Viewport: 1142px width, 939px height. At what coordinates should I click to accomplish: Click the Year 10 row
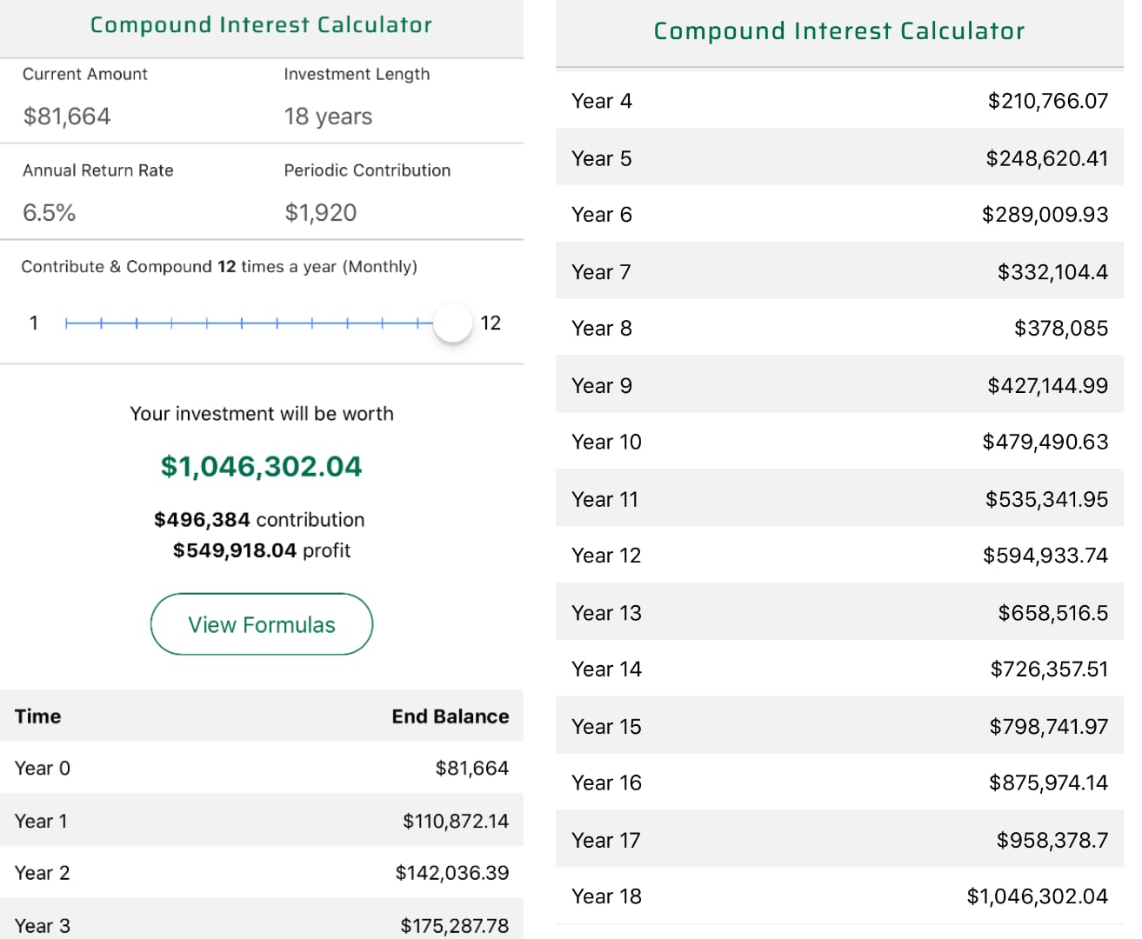[839, 442]
